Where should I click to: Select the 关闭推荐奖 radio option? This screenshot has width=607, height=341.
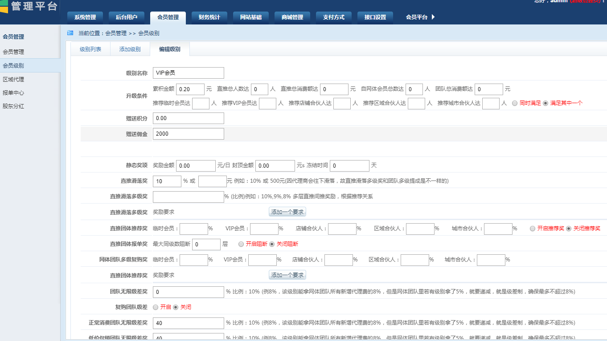pos(569,229)
